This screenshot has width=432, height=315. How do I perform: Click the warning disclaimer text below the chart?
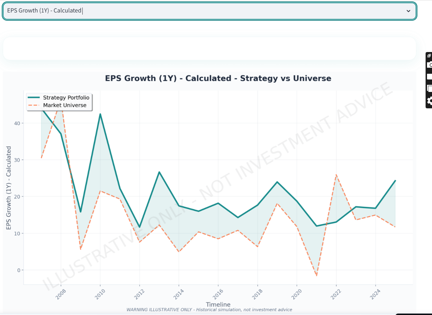coord(209,310)
